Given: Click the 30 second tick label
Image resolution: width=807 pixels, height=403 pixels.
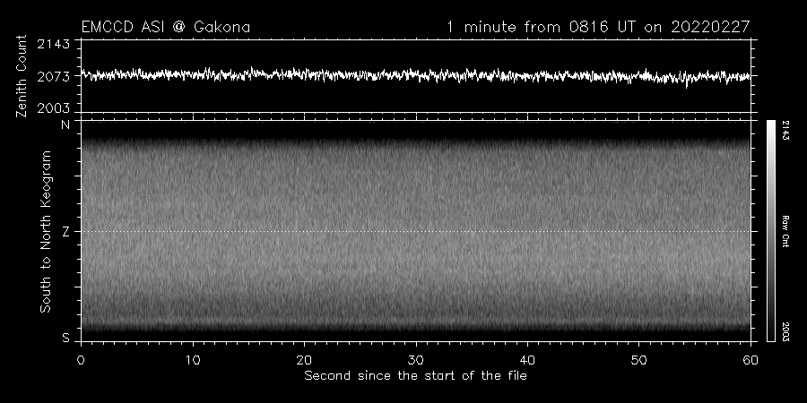Looking at the screenshot, I should tap(415, 360).
